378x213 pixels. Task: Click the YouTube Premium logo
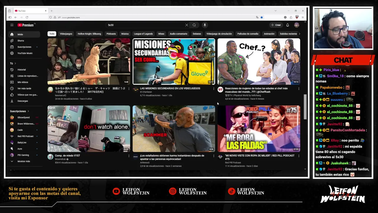(26, 25)
